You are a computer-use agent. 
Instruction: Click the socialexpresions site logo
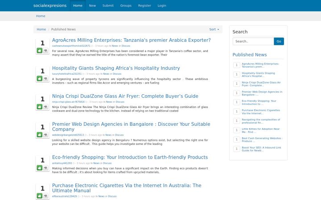[50, 5]
